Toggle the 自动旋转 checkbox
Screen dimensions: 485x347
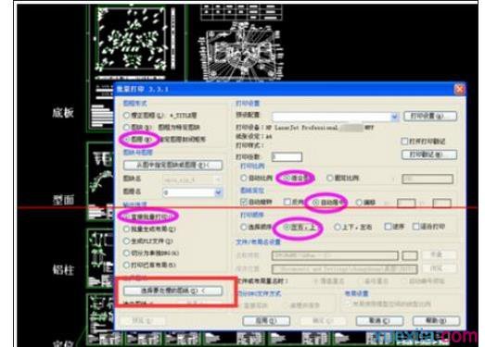pos(244,202)
